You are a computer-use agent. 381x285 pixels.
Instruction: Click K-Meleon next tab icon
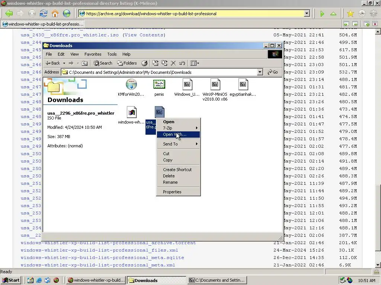point(355,24)
